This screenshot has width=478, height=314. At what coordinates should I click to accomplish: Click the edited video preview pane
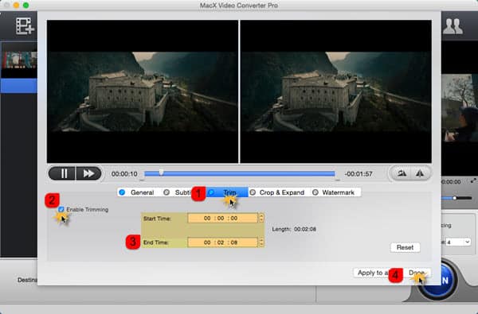[335, 91]
